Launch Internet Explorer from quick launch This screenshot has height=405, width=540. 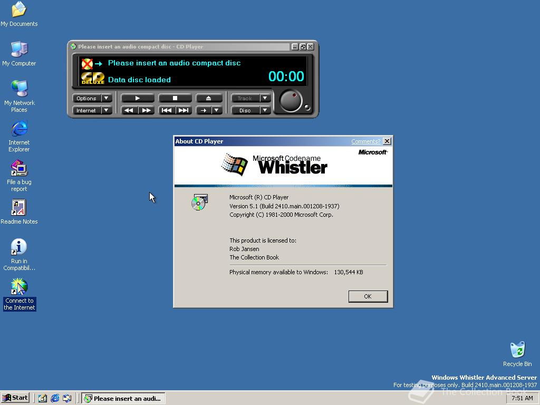point(55,398)
